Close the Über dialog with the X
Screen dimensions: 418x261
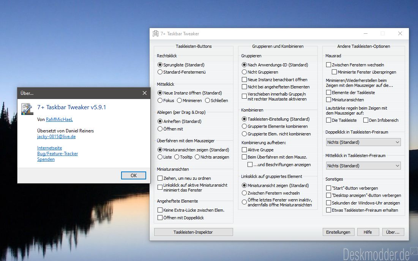[145, 93]
